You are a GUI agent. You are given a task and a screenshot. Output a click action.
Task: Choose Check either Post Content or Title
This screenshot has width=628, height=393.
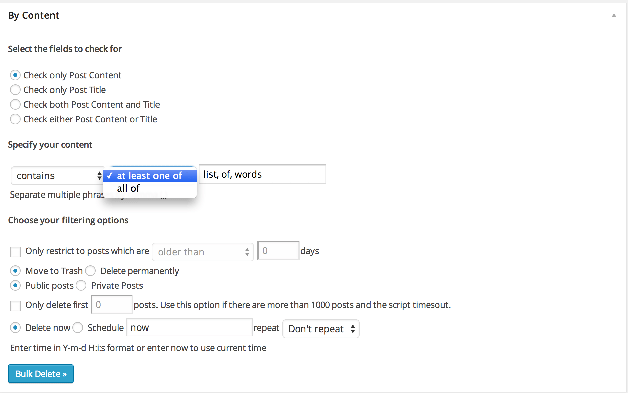(x=15, y=119)
